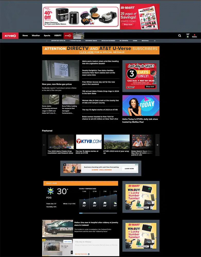Open the Weather menu
The height and width of the screenshot is (257, 201).
(x=36, y=35)
